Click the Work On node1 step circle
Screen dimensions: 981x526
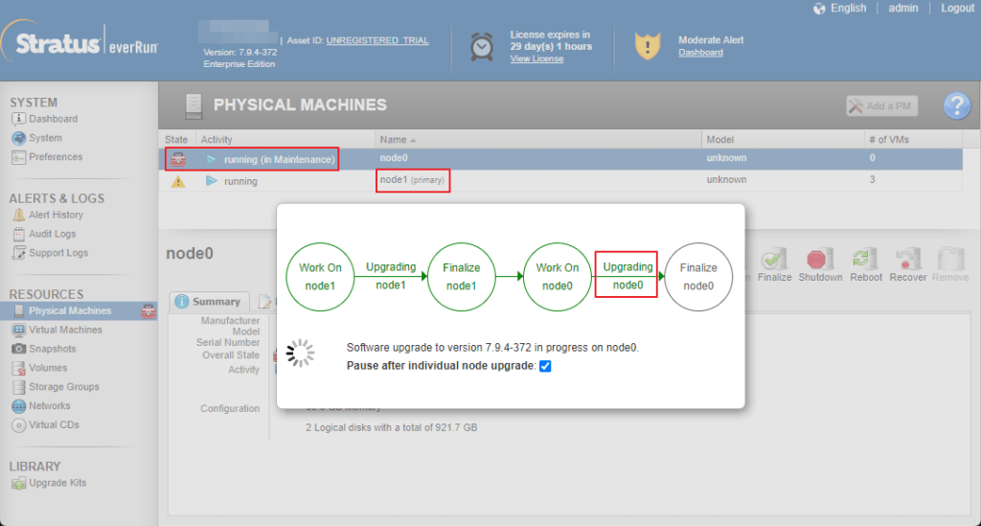(320, 277)
